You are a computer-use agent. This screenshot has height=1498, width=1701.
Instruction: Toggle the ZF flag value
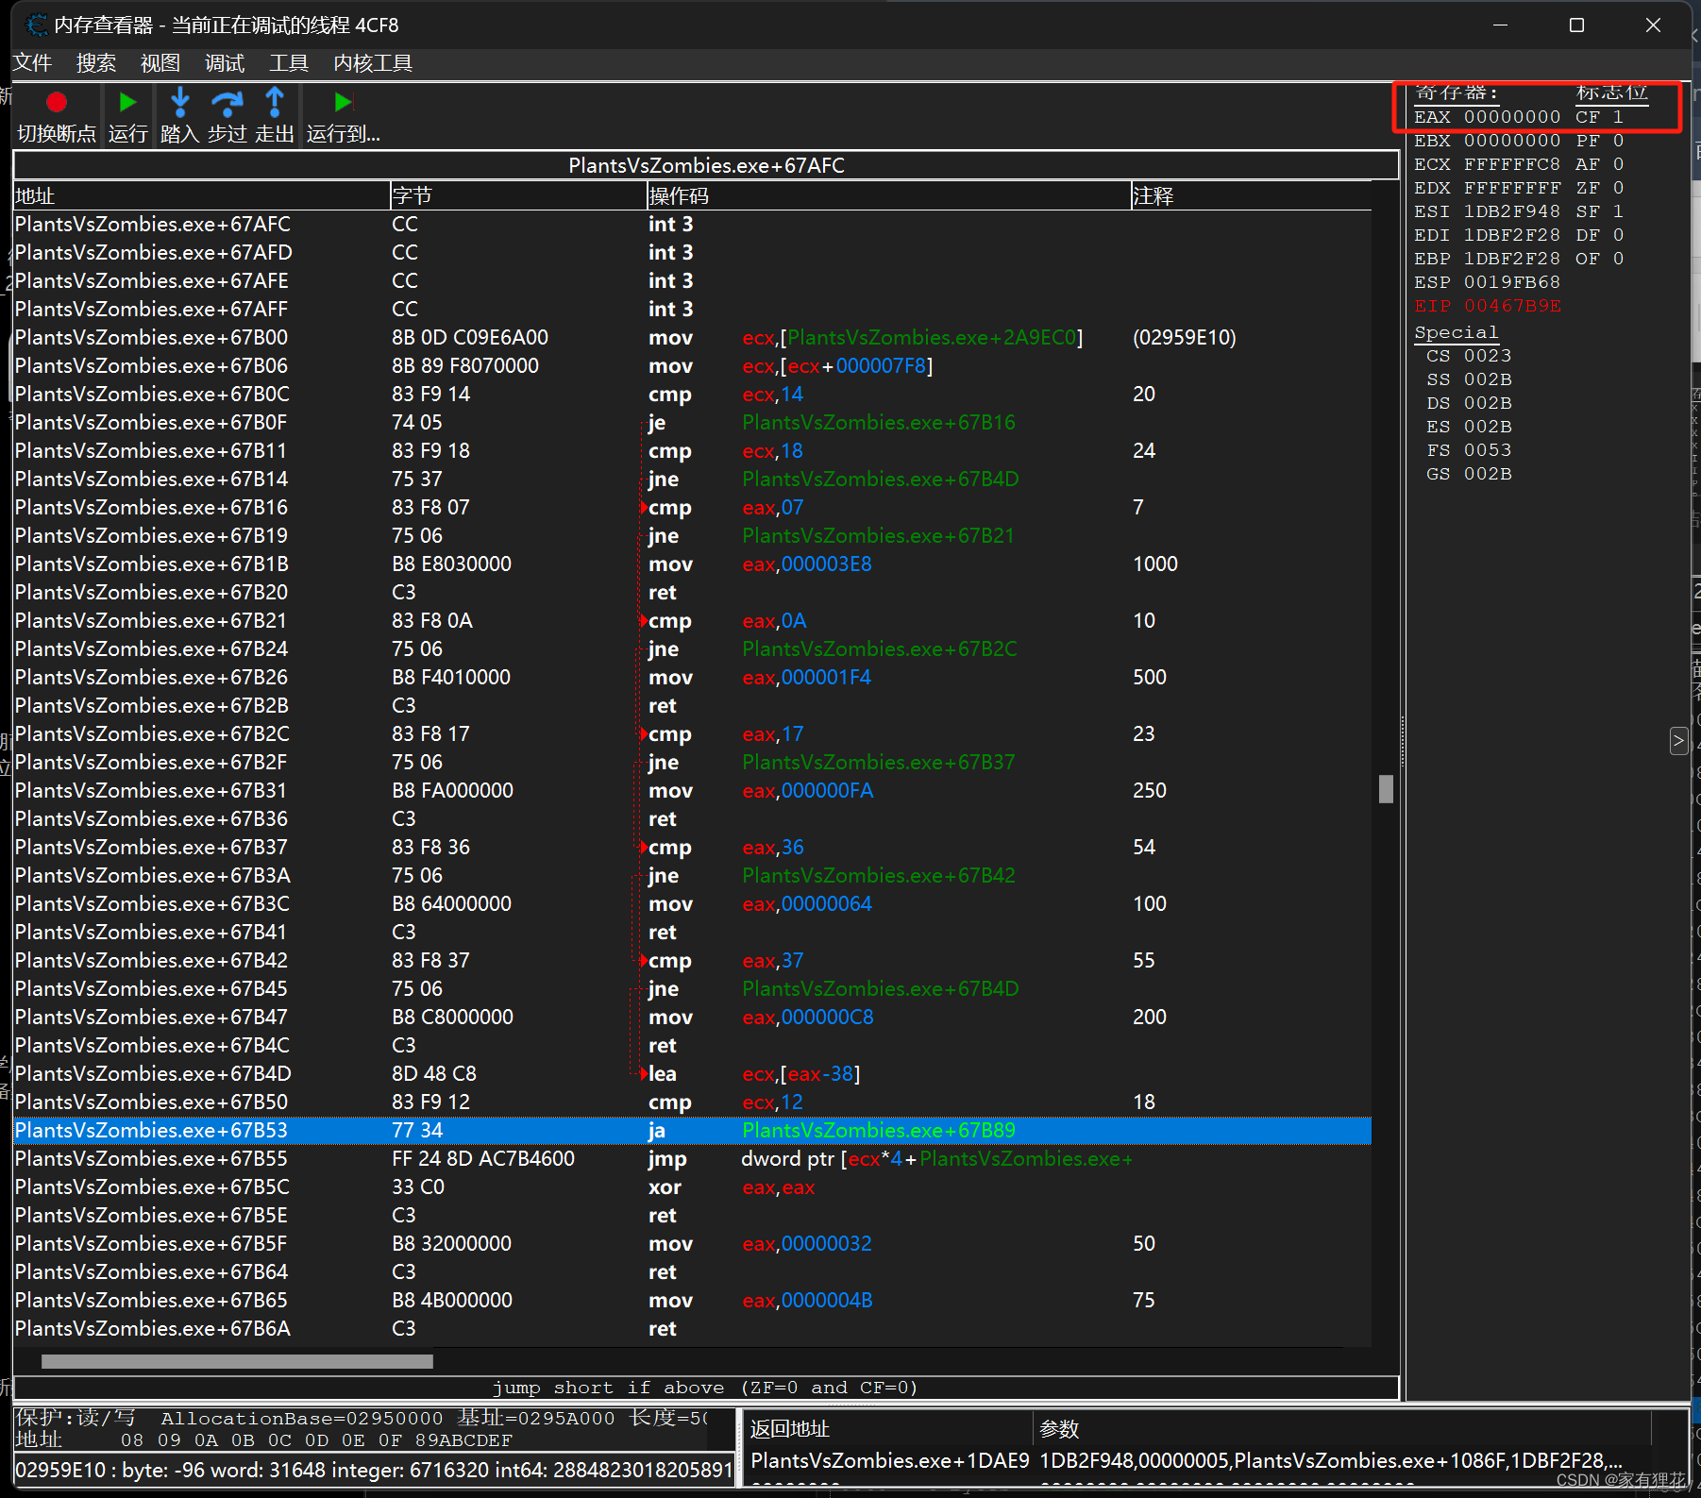[x=1618, y=188]
